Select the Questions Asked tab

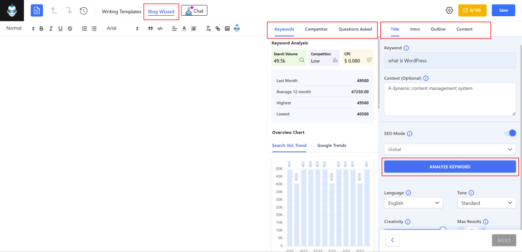355,29
